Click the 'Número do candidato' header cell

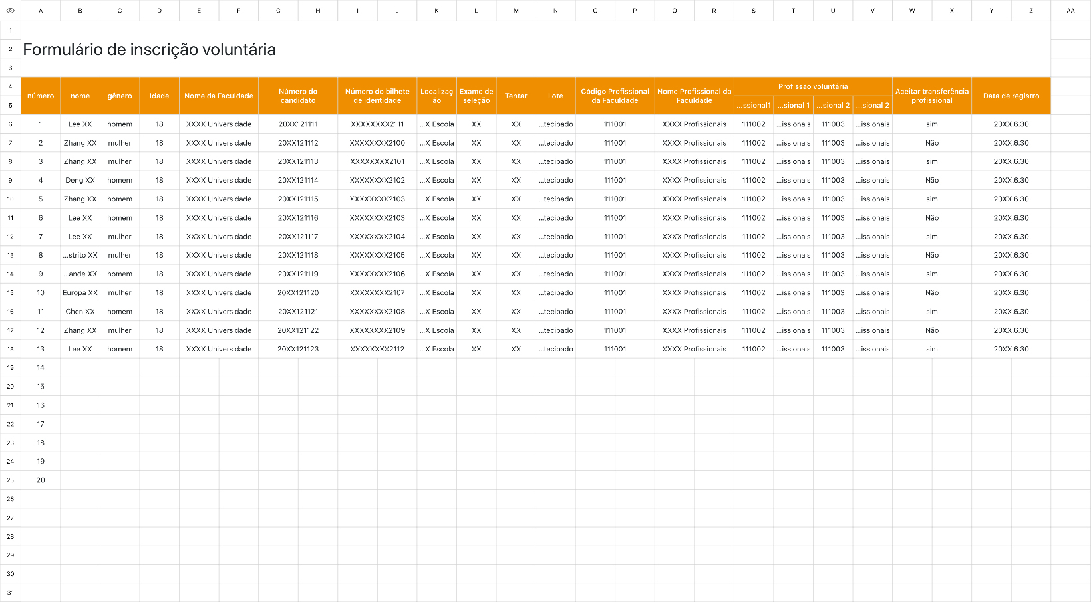coord(298,96)
